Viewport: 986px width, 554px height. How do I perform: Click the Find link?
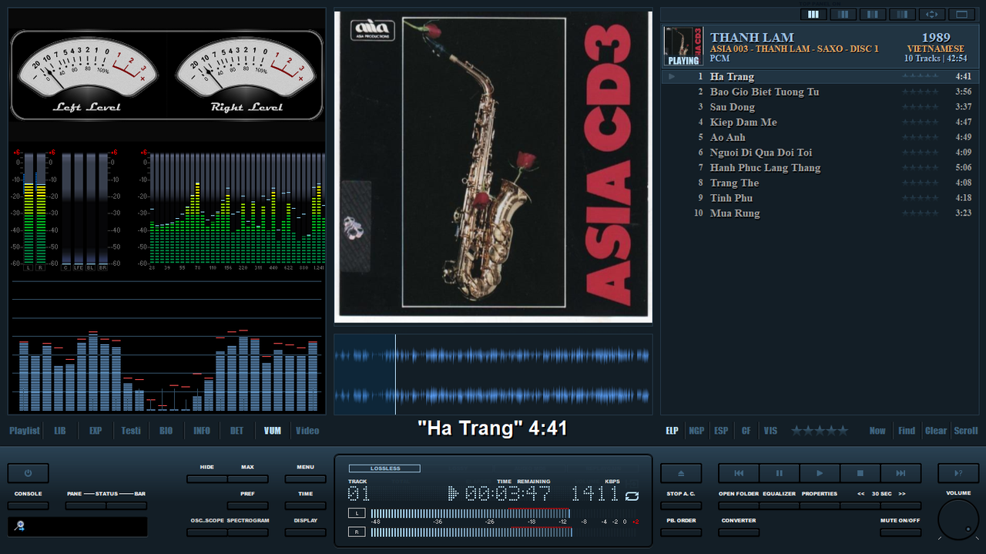907,431
